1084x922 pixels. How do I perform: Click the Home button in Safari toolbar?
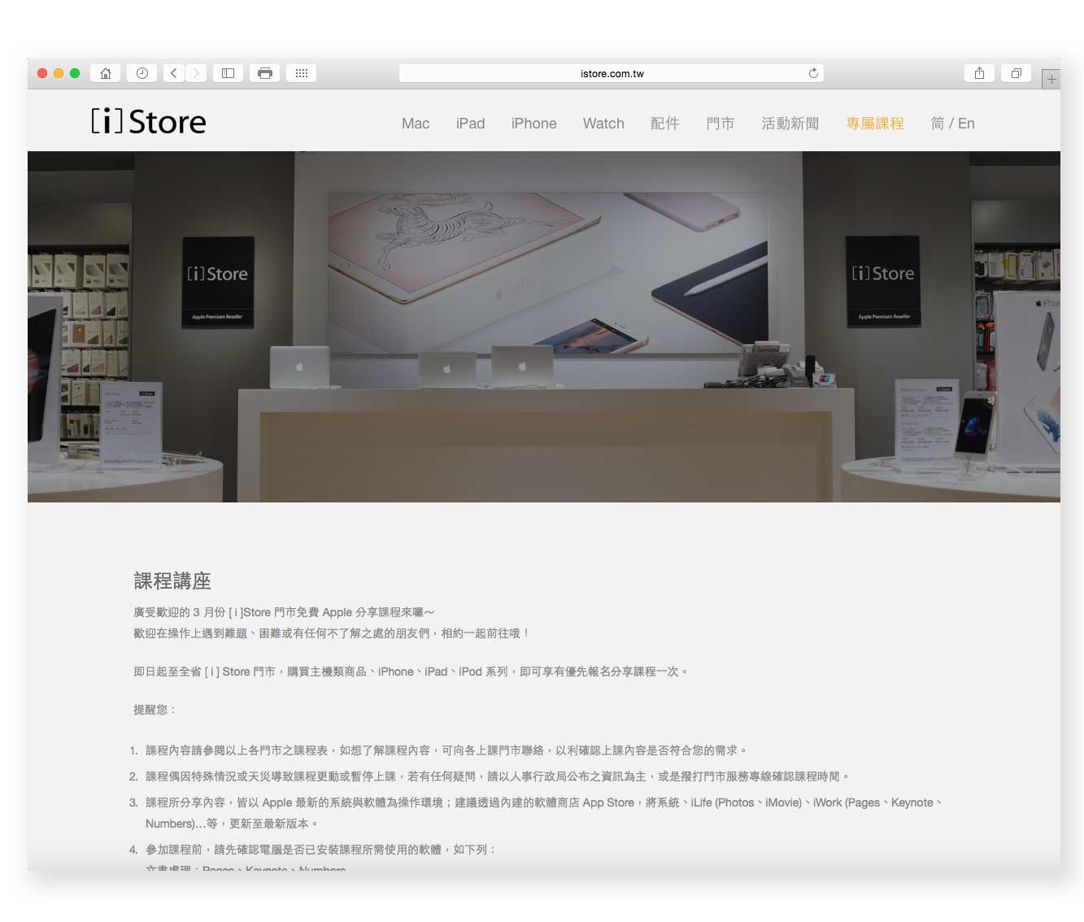(x=106, y=73)
